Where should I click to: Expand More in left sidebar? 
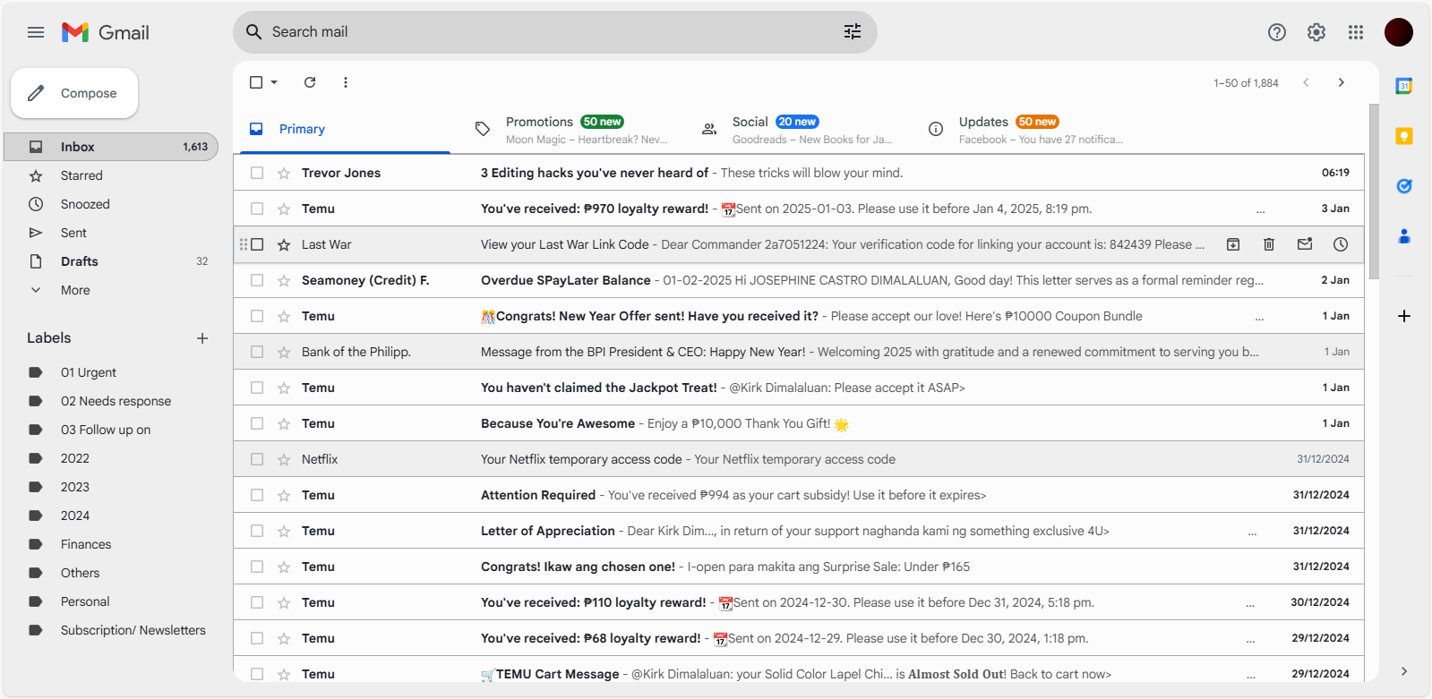[x=75, y=290]
